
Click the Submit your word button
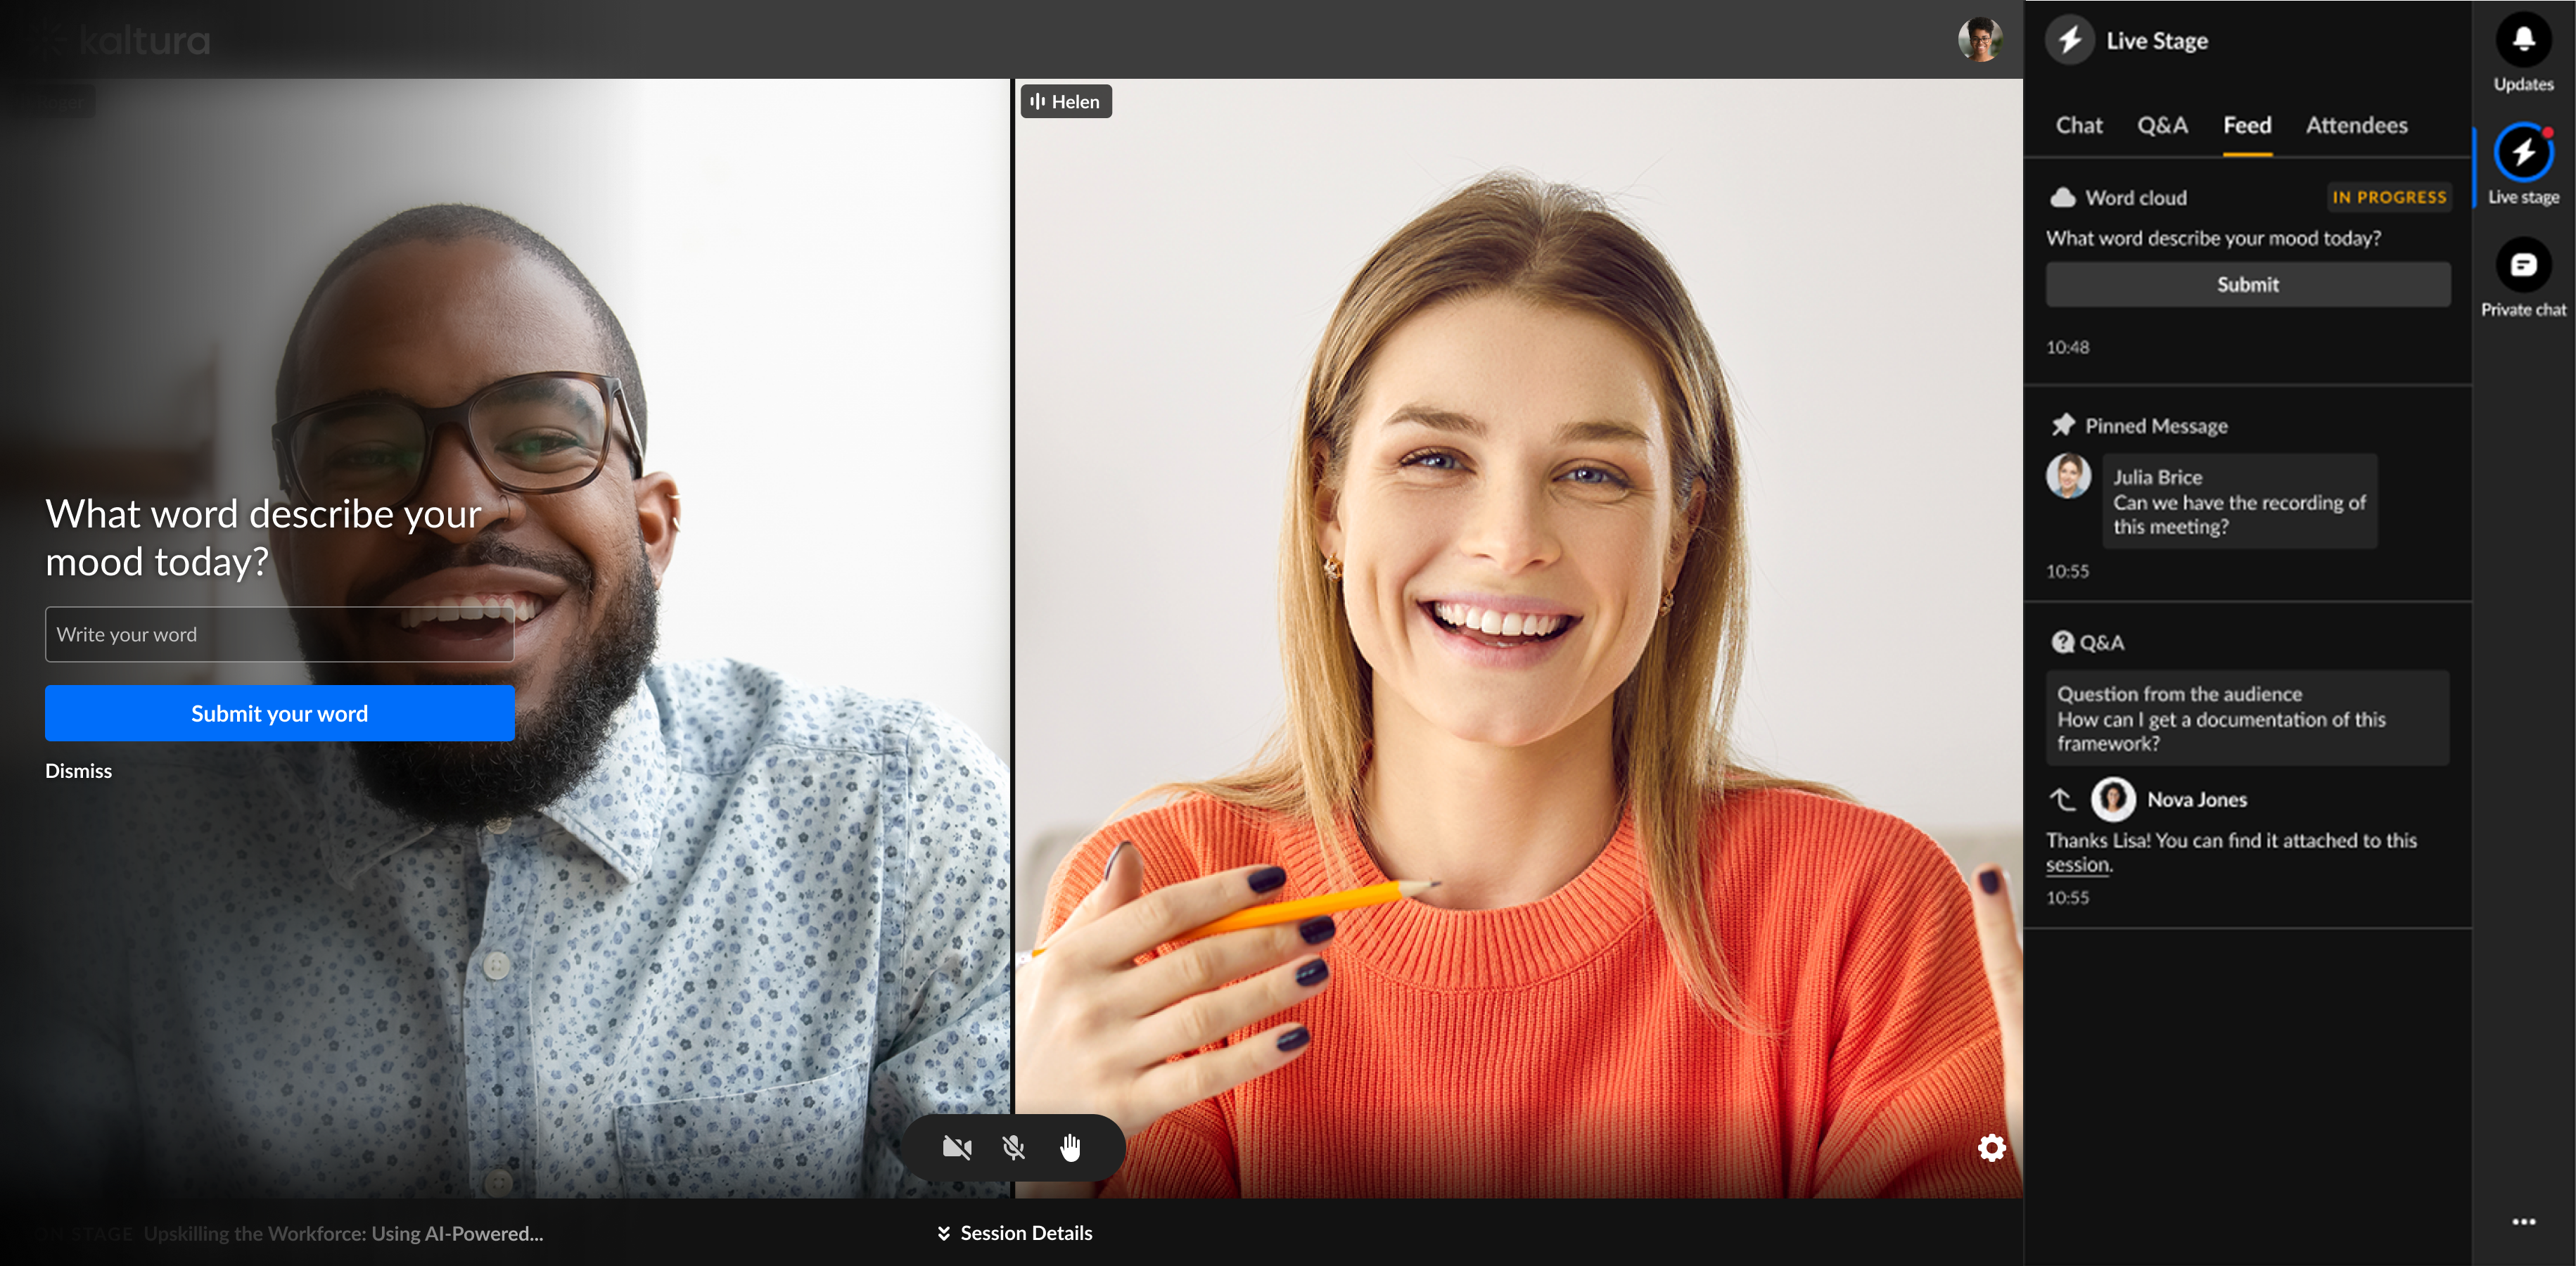tap(279, 713)
